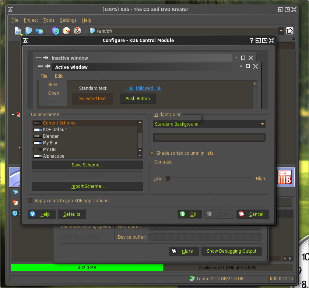The image size is (309, 288).
Task: Click the blue disc copy icon in K3b toolbar
Action: click(56, 31)
